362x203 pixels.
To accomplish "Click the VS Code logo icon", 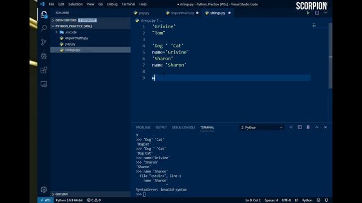I will click(x=42, y=4).
